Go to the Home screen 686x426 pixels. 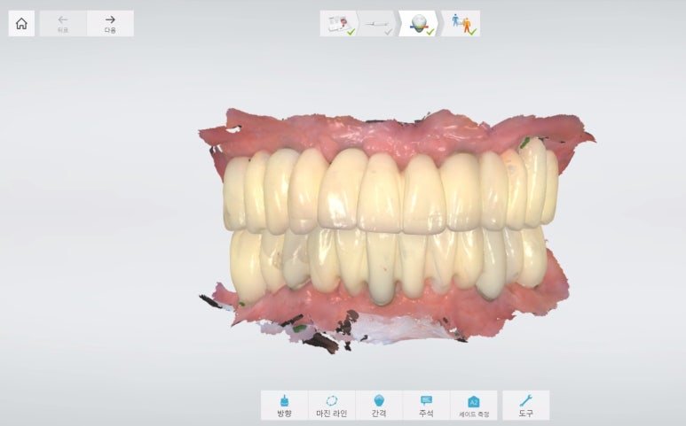21,24
